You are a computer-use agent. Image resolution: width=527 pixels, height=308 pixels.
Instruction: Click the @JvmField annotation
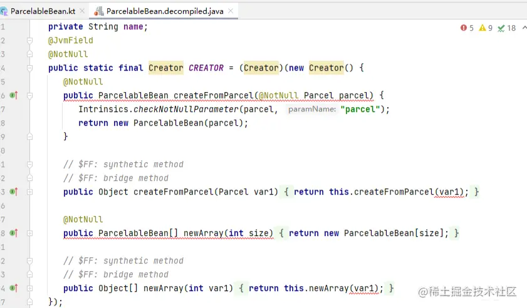(x=71, y=41)
